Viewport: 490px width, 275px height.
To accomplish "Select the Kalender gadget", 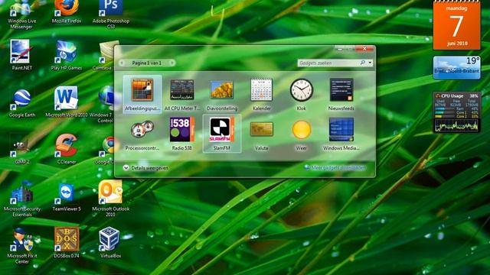I will [262, 94].
